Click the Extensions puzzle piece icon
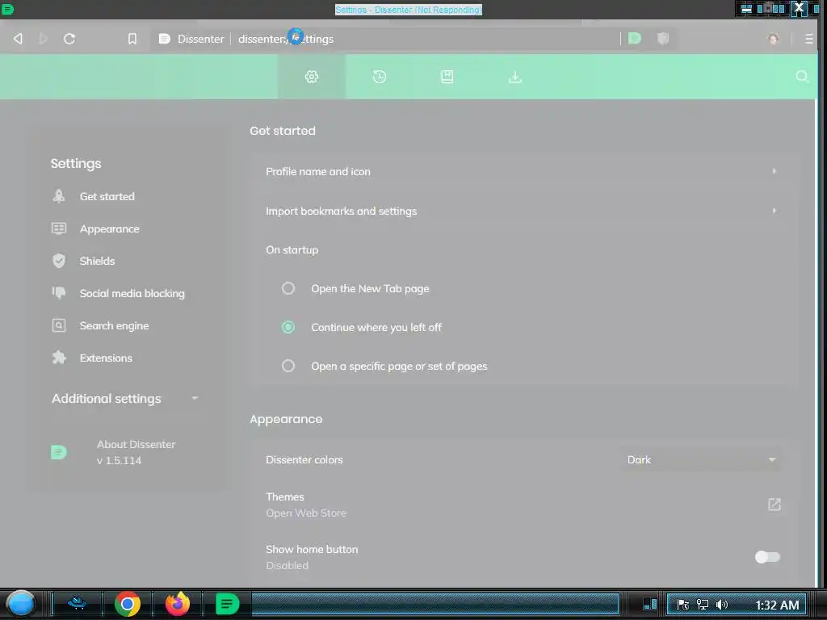The width and height of the screenshot is (827, 620). [x=58, y=358]
